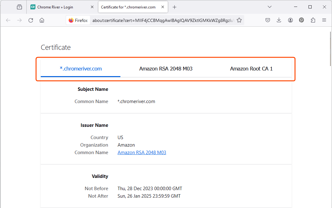Close the Firefox window
This screenshot has width=332, height=208.
(324, 7)
